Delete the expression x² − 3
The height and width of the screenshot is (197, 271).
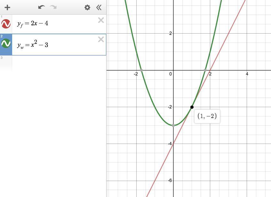pyautogui.click(x=101, y=39)
